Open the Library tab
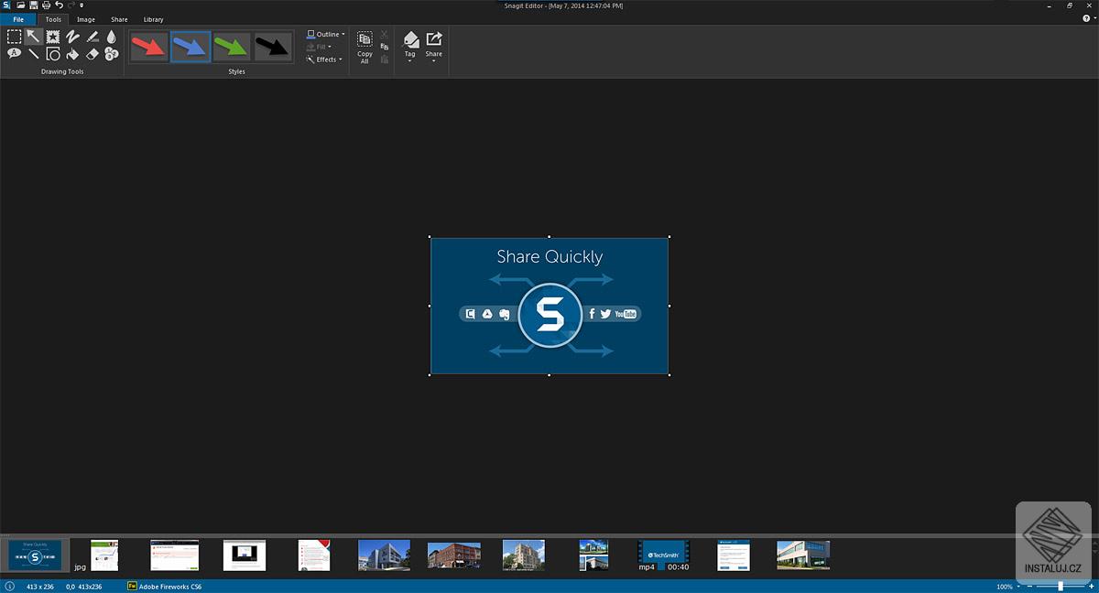This screenshot has height=593, width=1099. click(x=153, y=19)
